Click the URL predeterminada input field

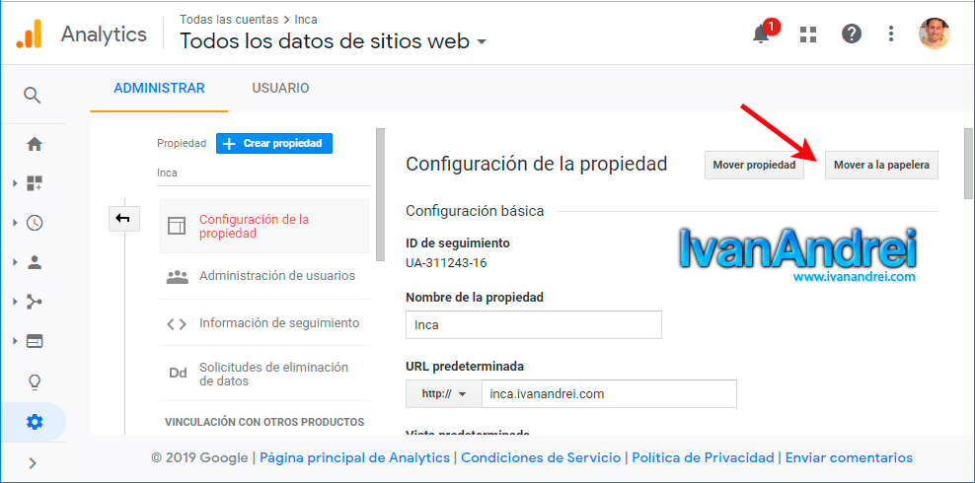[610, 393]
